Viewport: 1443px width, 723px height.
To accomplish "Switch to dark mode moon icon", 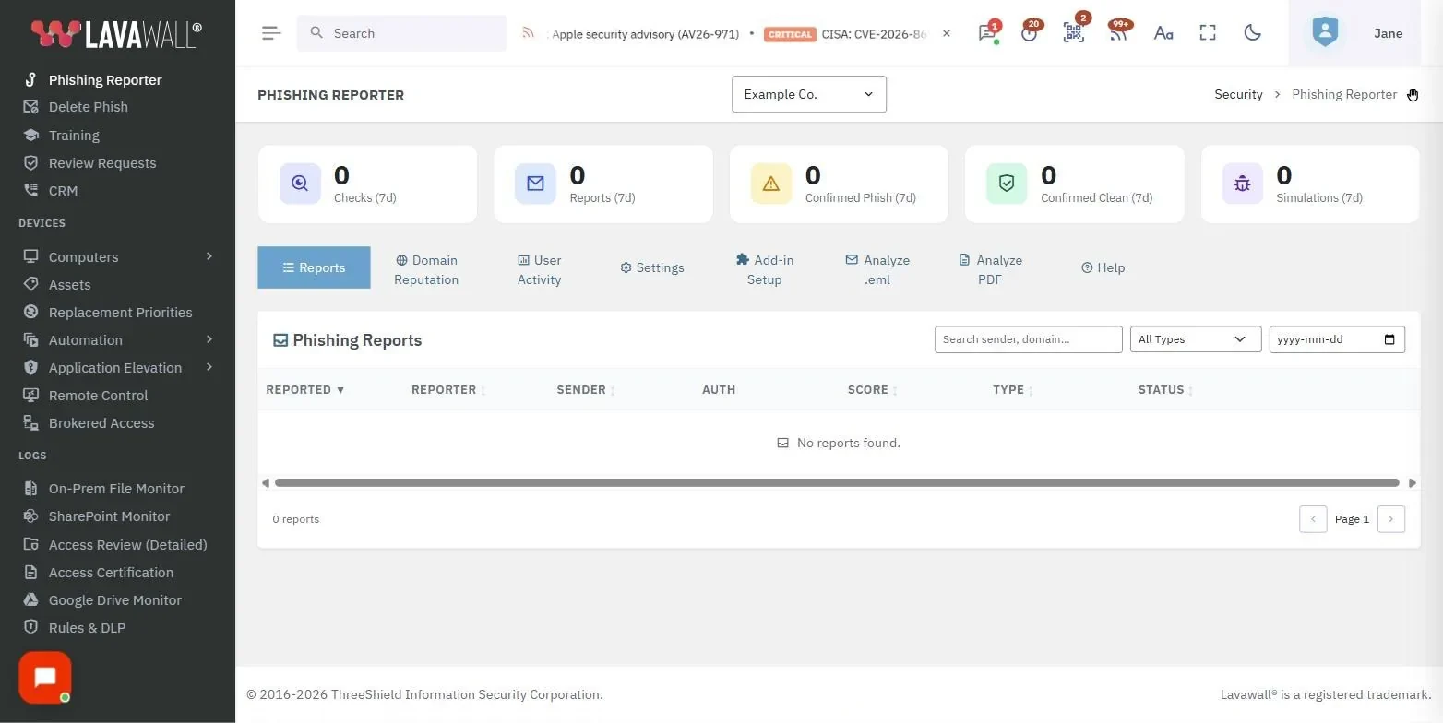I will point(1252,33).
